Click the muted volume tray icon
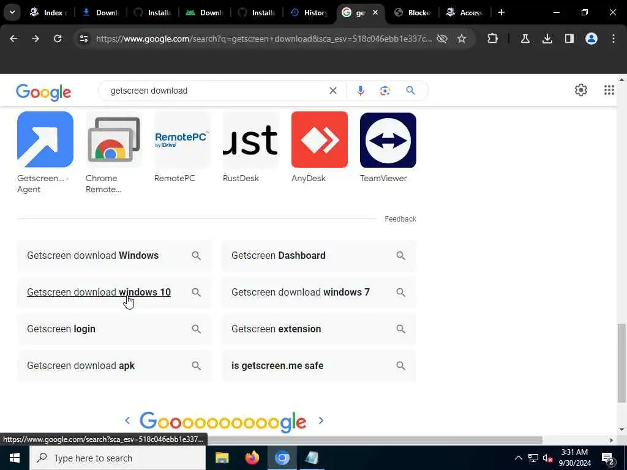Image resolution: width=627 pixels, height=470 pixels. click(547, 458)
